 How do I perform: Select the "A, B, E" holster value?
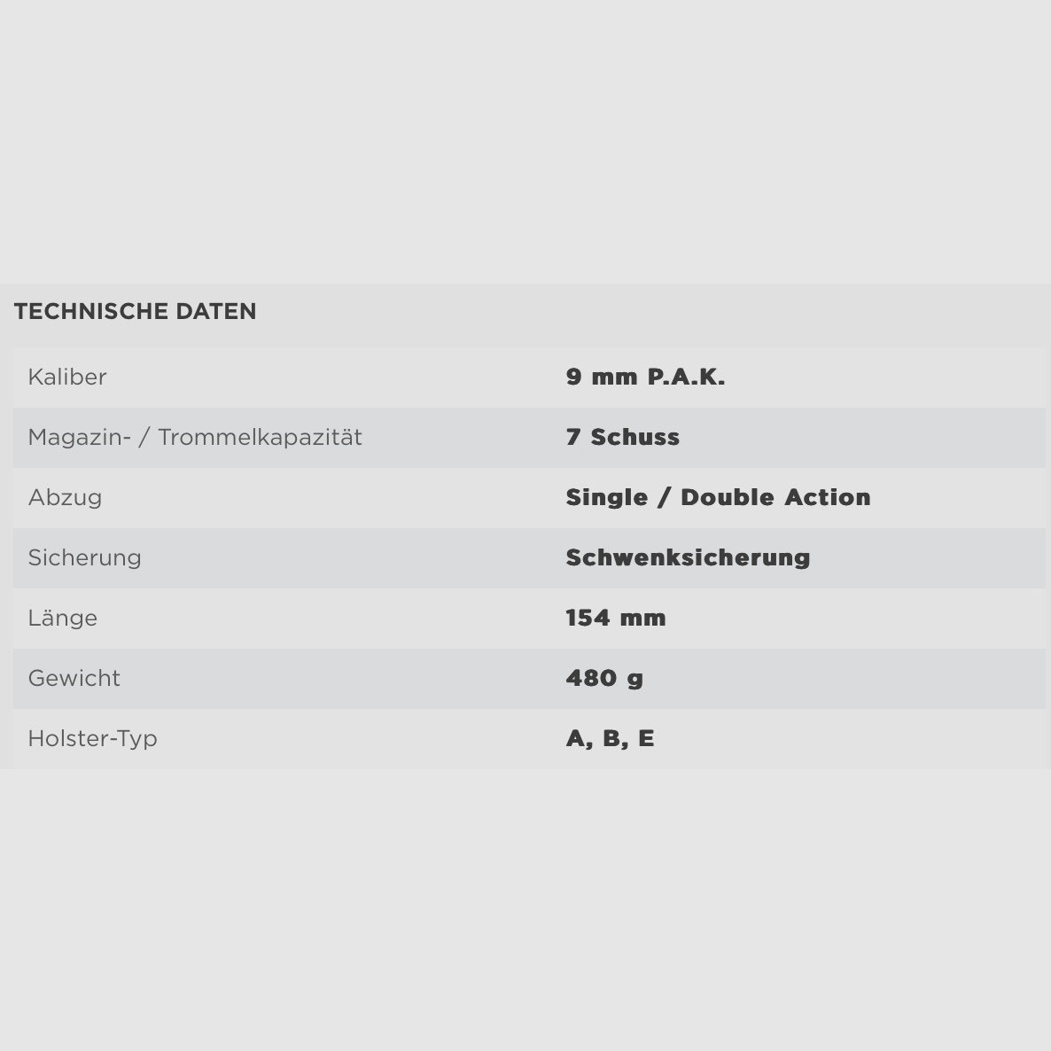point(610,739)
